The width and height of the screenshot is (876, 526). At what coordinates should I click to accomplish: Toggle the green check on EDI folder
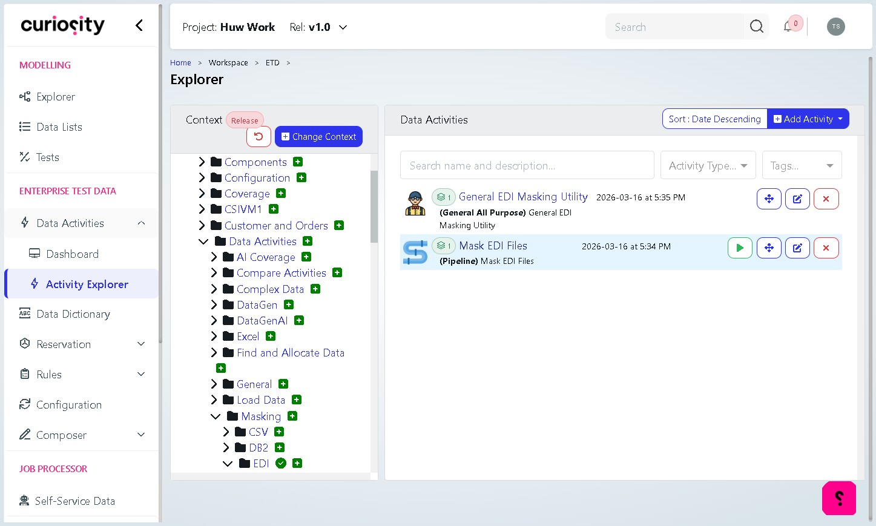[x=281, y=463]
